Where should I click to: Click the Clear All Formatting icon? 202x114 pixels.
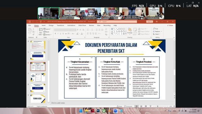pos(83,30)
